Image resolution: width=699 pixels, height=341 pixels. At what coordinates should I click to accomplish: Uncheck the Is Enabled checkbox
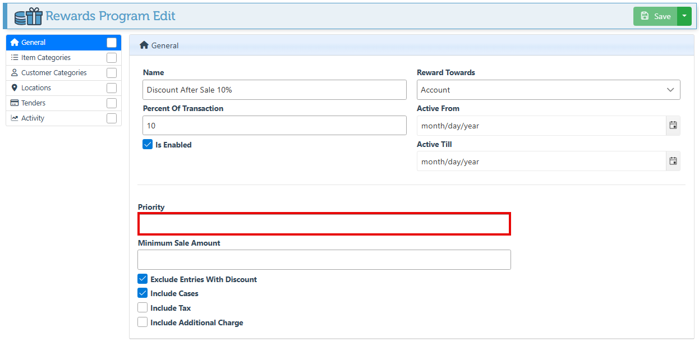click(x=148, y=145)
